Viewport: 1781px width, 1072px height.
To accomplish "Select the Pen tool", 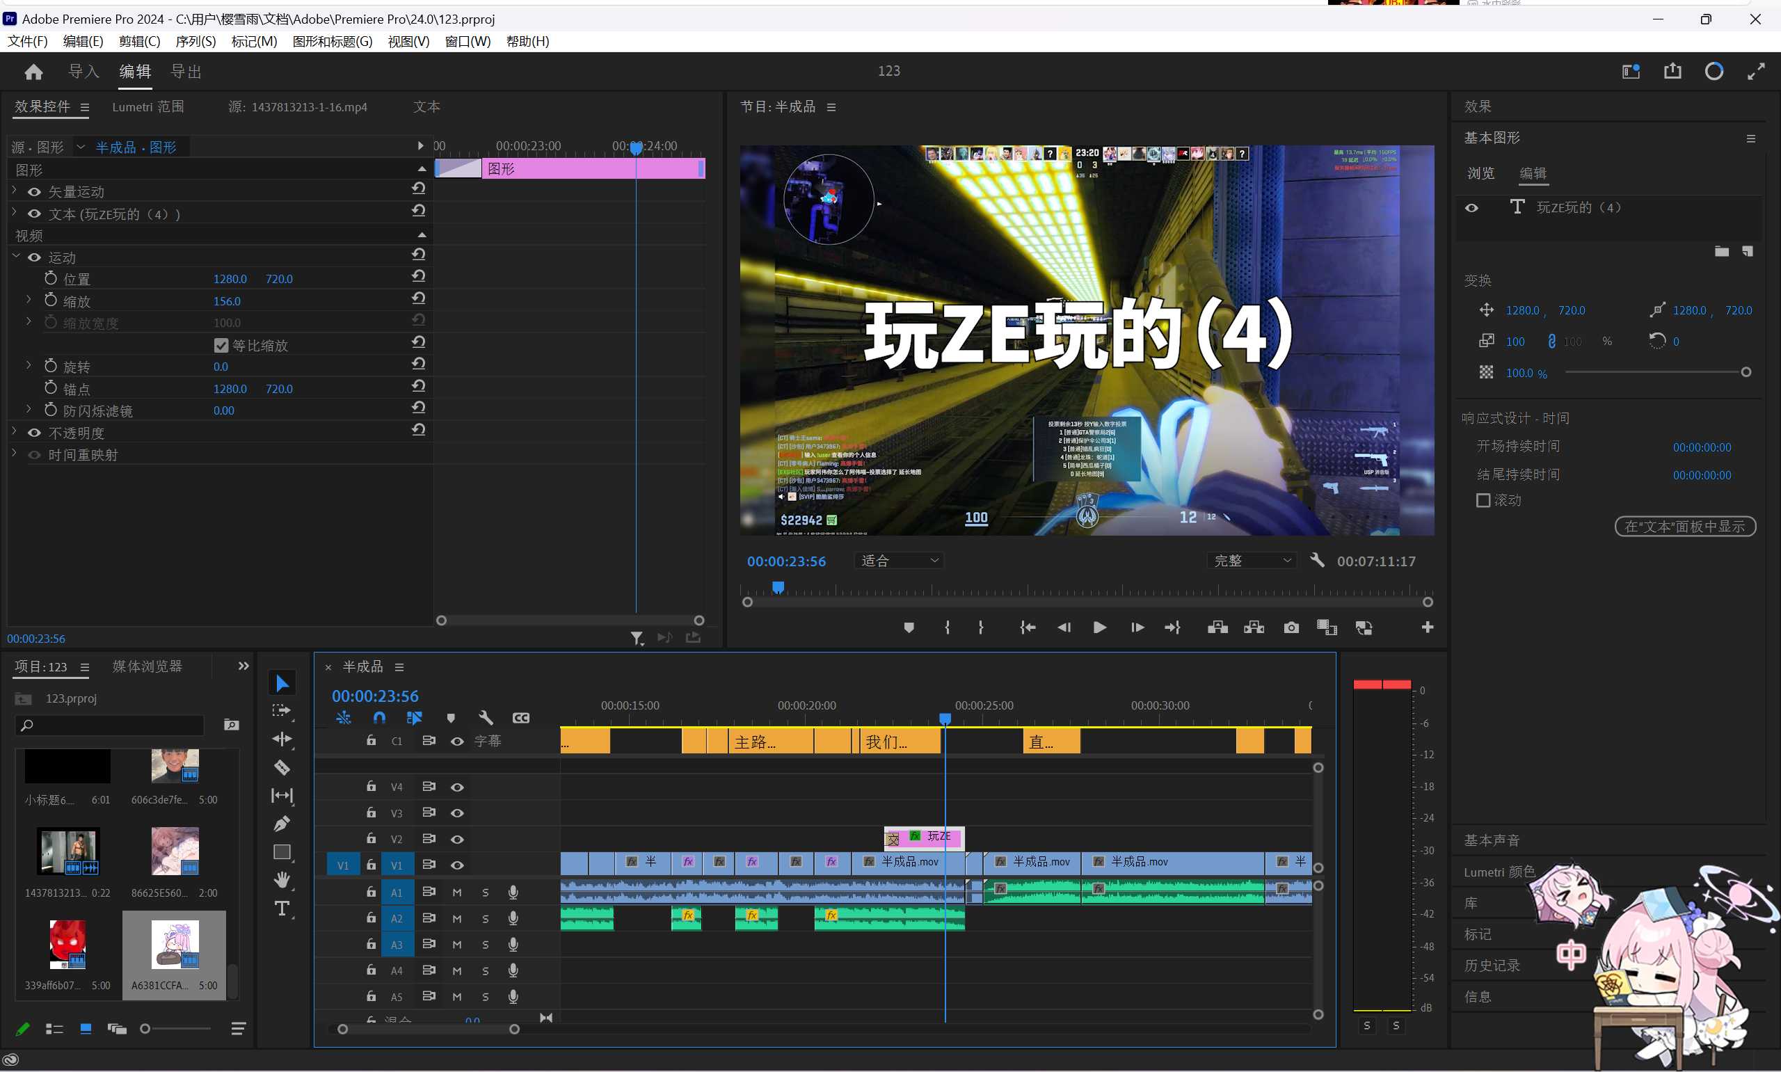I will pos(282,824).
